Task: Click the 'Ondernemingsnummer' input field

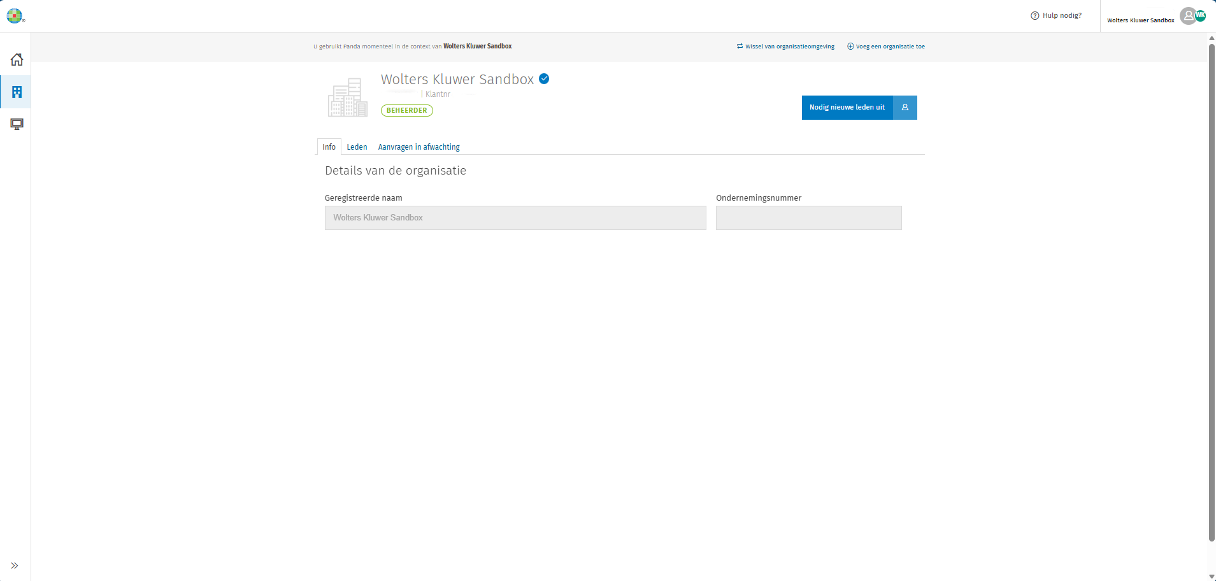Action: point(809,218)
